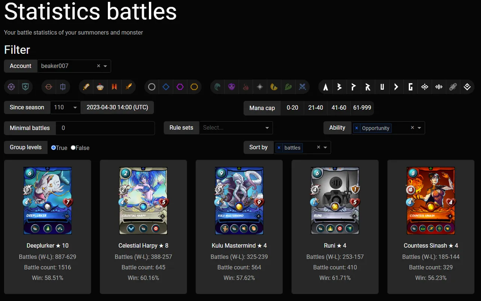This screenshot has height=301, width=481.
Task: Clear the beaker007 account selection
Action: point(98,66)
